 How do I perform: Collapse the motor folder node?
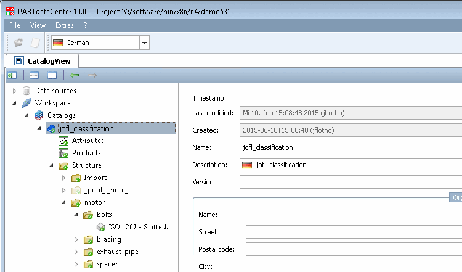pyautogui.click(x=63, y=202)
